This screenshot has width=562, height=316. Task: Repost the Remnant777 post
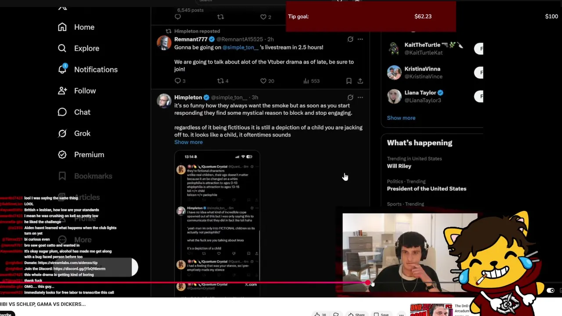220,81
